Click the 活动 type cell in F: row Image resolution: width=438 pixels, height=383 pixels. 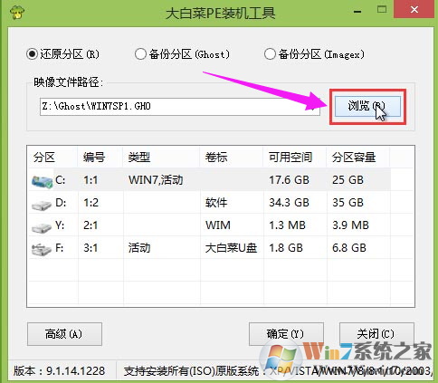coord(139,248)
